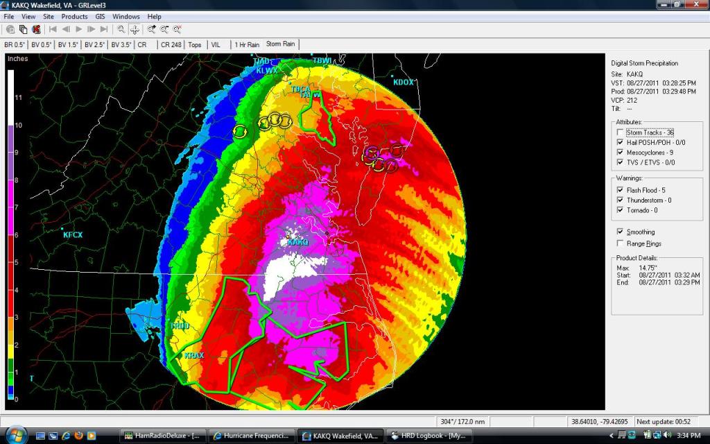Select the Storm Rain tab

pos(280,44)
